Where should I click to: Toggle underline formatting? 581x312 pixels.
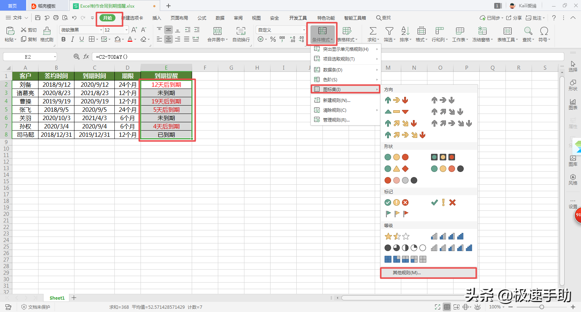82,39
